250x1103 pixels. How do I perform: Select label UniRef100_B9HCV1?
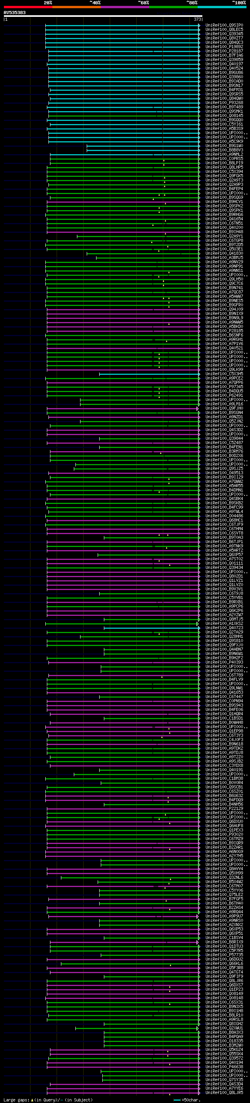(x=224, y=202)
